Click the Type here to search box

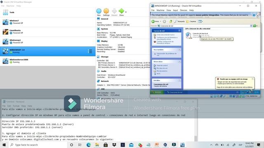coord(38,145)
